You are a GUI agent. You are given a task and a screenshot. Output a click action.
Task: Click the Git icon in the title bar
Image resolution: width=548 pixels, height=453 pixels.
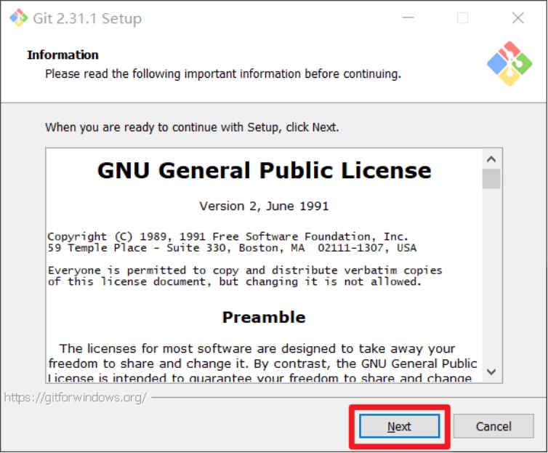coord(18,17)
